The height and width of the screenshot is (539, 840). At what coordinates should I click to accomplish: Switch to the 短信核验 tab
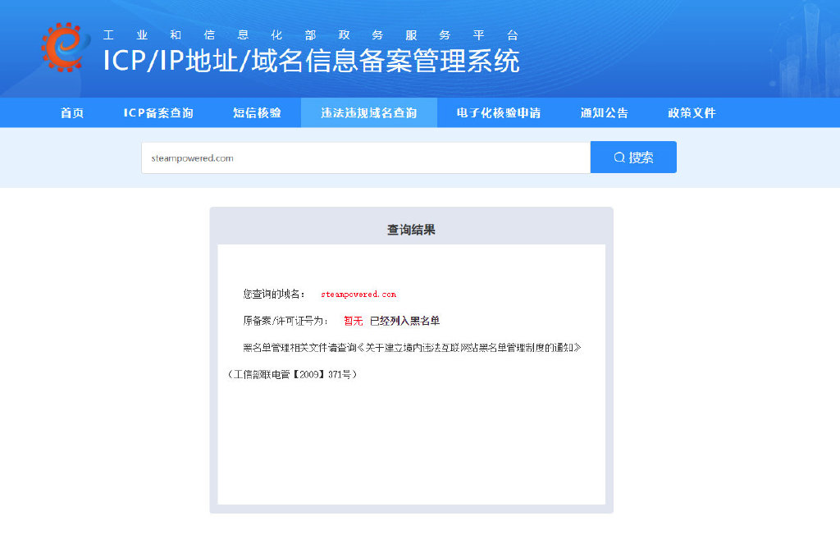tap(257, 113)
